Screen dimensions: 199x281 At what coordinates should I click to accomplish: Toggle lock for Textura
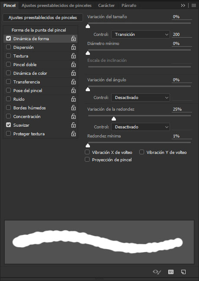(73, 56)
